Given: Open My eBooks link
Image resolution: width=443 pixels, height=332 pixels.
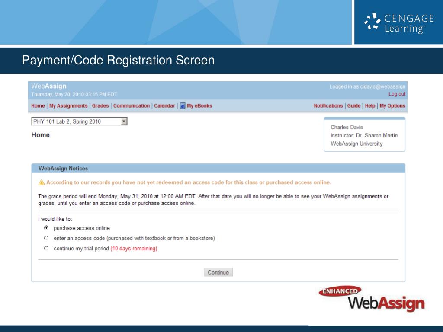Looking at the screenshot, I should coord(199,105).
